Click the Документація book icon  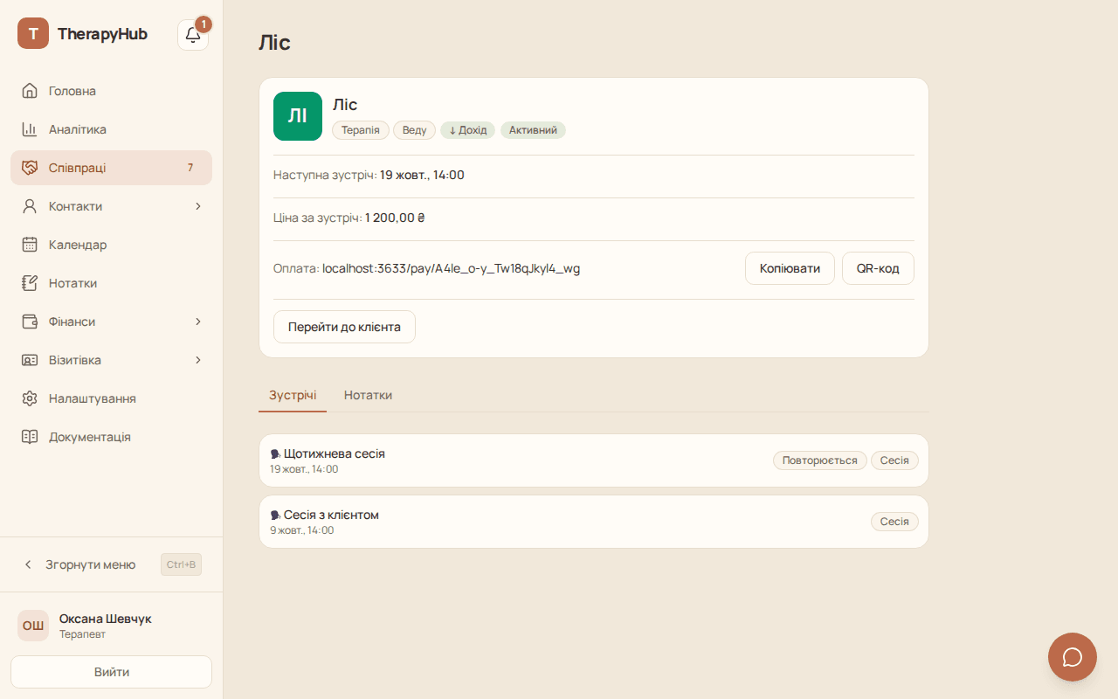pyautogui.click(x=30, y=437)
